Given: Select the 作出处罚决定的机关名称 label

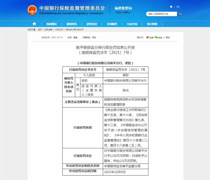Looking at the screenshot, I should 82,166.
